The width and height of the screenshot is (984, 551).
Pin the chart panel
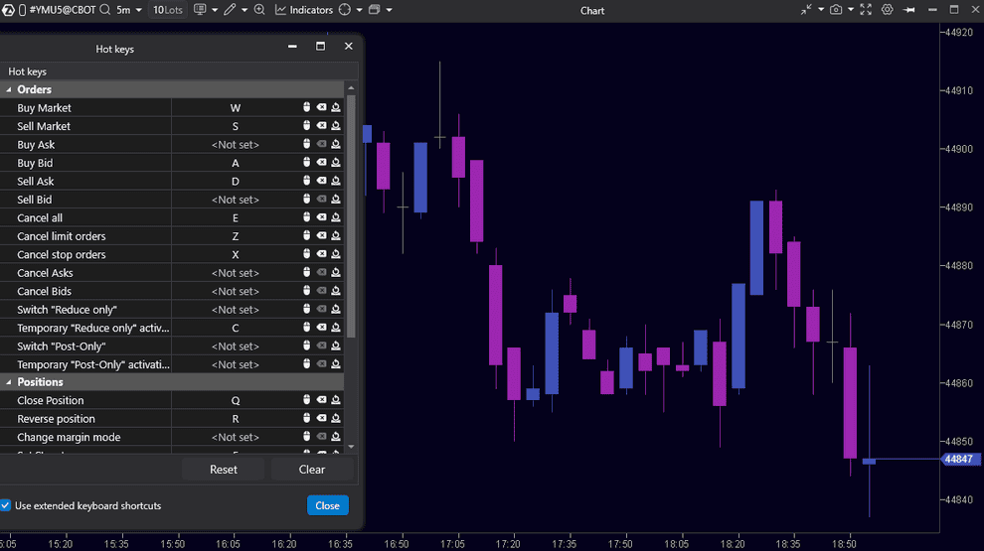pyautogui.click(x=908, y=10)
